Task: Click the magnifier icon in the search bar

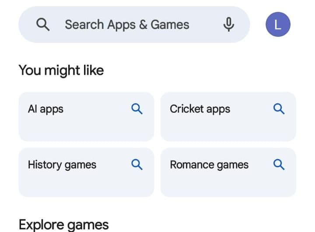Action: pos(43,25)
